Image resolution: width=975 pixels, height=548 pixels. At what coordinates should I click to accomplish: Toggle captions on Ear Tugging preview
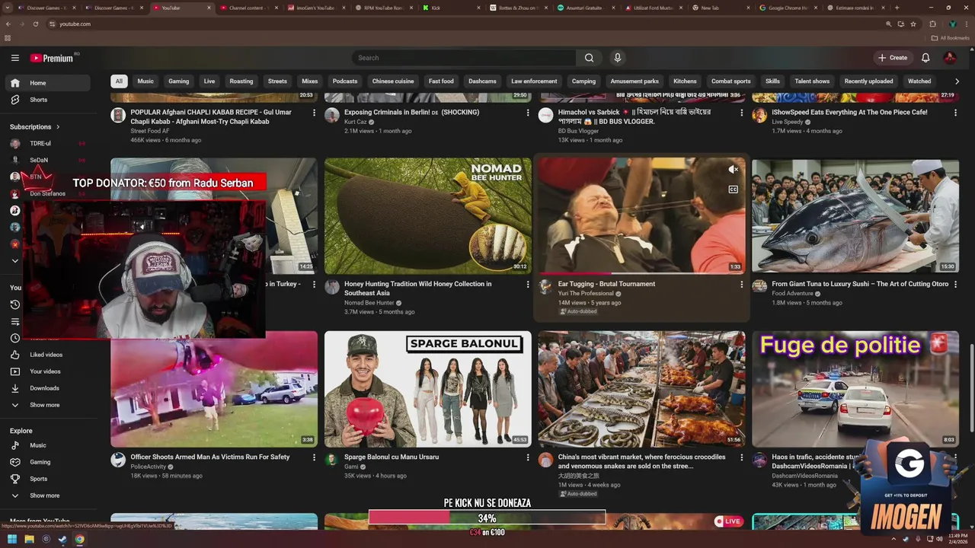(x=733, y=190)
